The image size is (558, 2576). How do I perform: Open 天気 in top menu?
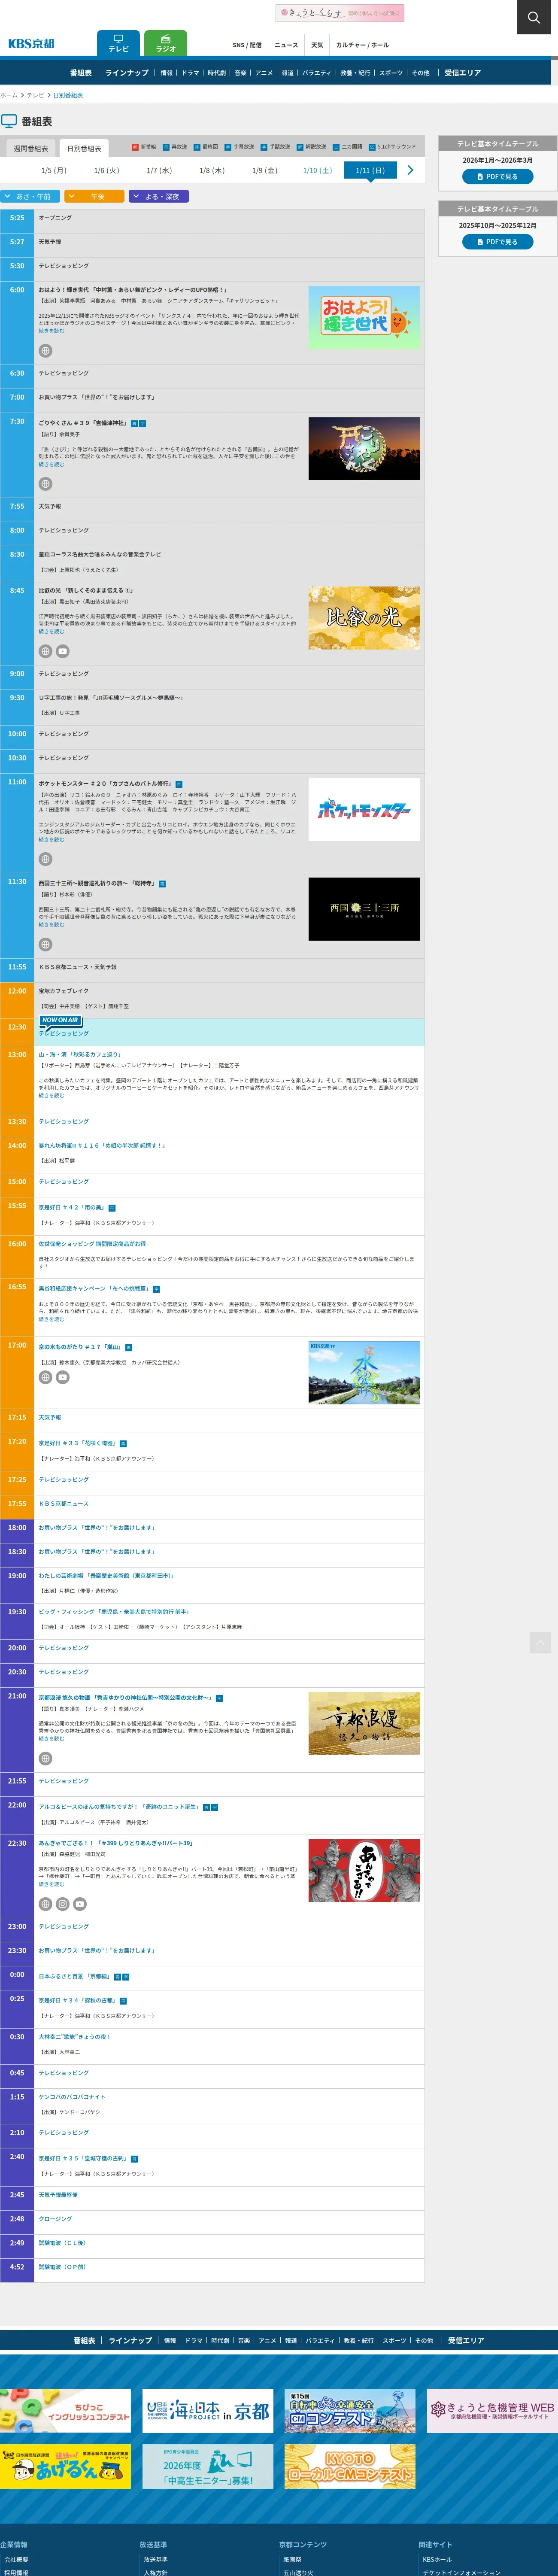pyautogui.click(x=317, y=45)
